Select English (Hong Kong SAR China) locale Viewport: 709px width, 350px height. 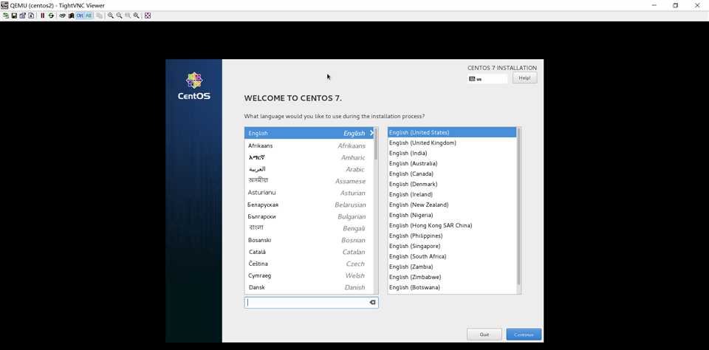point(452,225)
